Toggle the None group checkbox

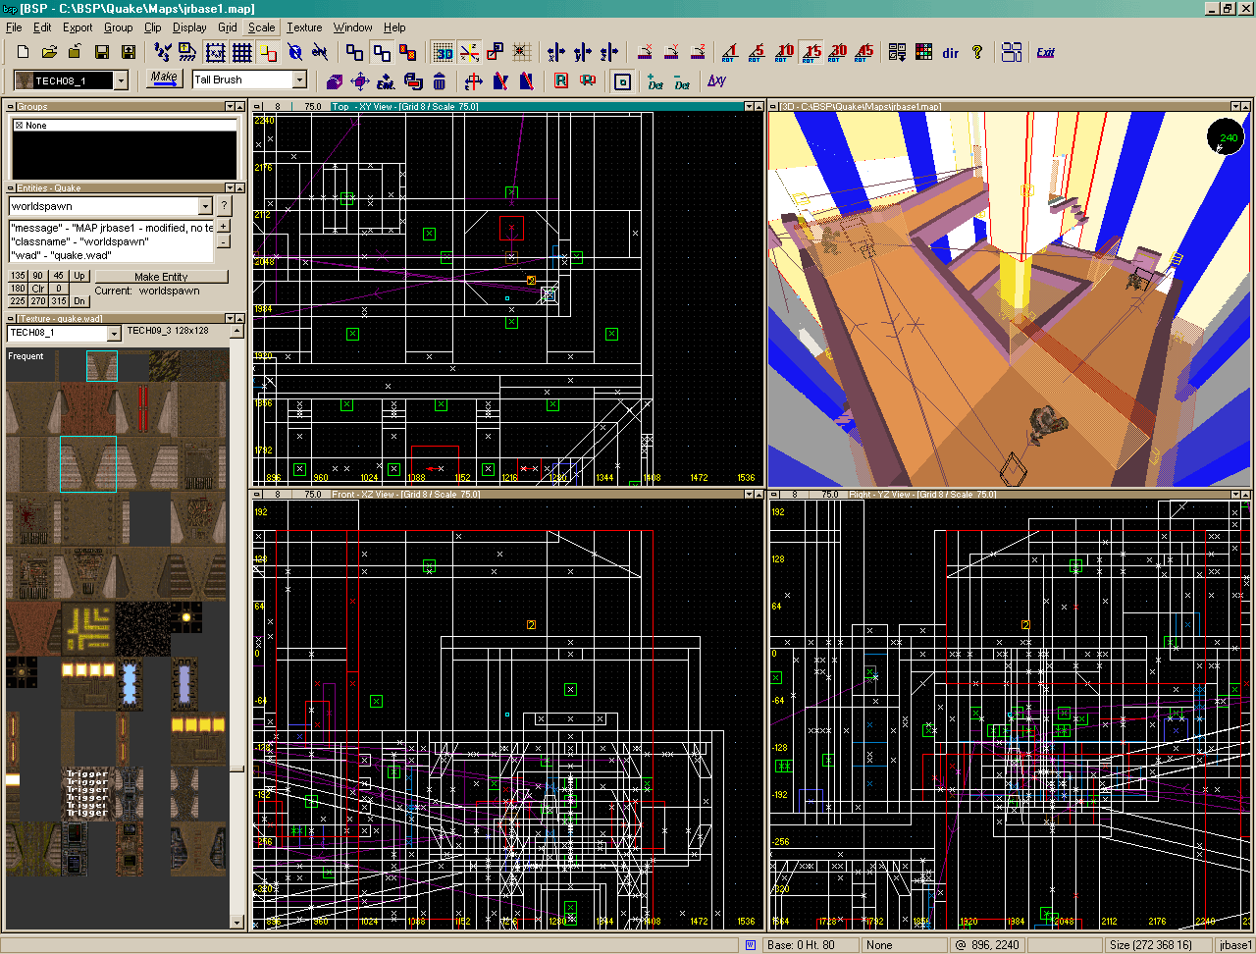point(19,126)
